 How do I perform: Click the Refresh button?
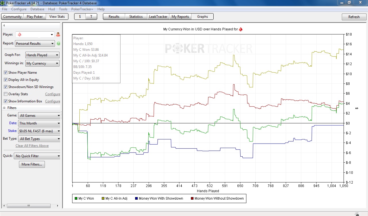coord(354,17)
